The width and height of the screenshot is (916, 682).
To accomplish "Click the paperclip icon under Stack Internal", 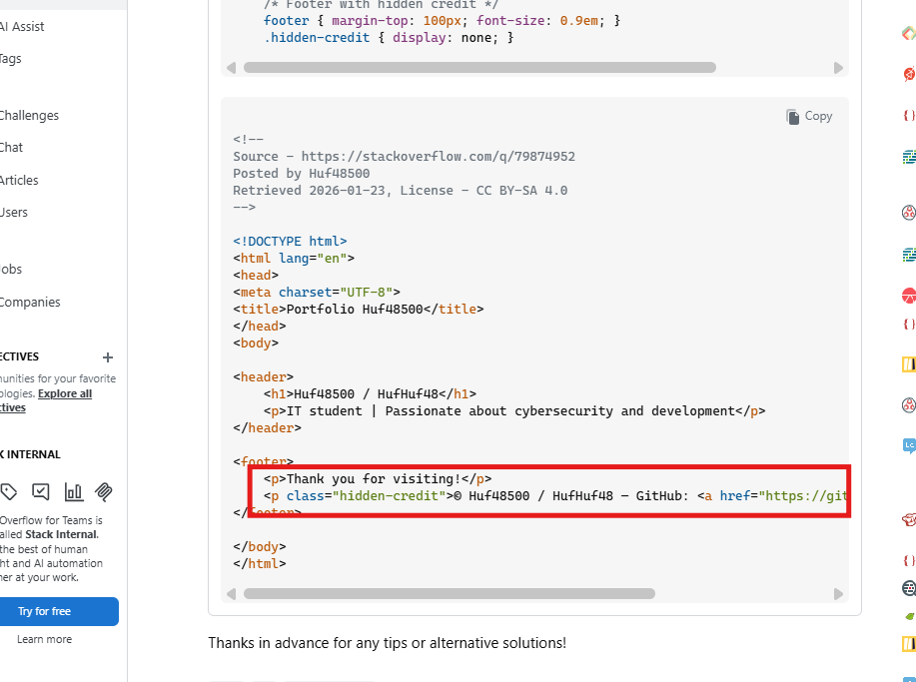I will (104, 491).
